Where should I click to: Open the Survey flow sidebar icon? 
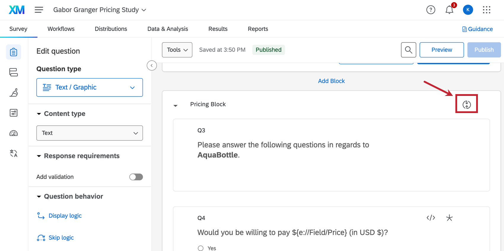coord(14,72)
